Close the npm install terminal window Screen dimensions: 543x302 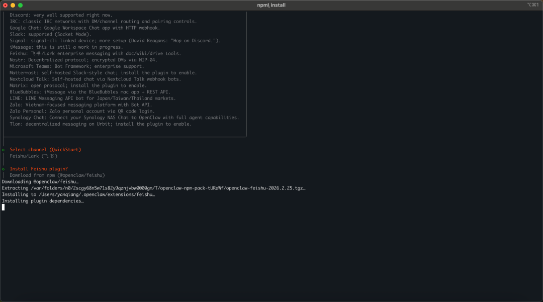(5, 5)
